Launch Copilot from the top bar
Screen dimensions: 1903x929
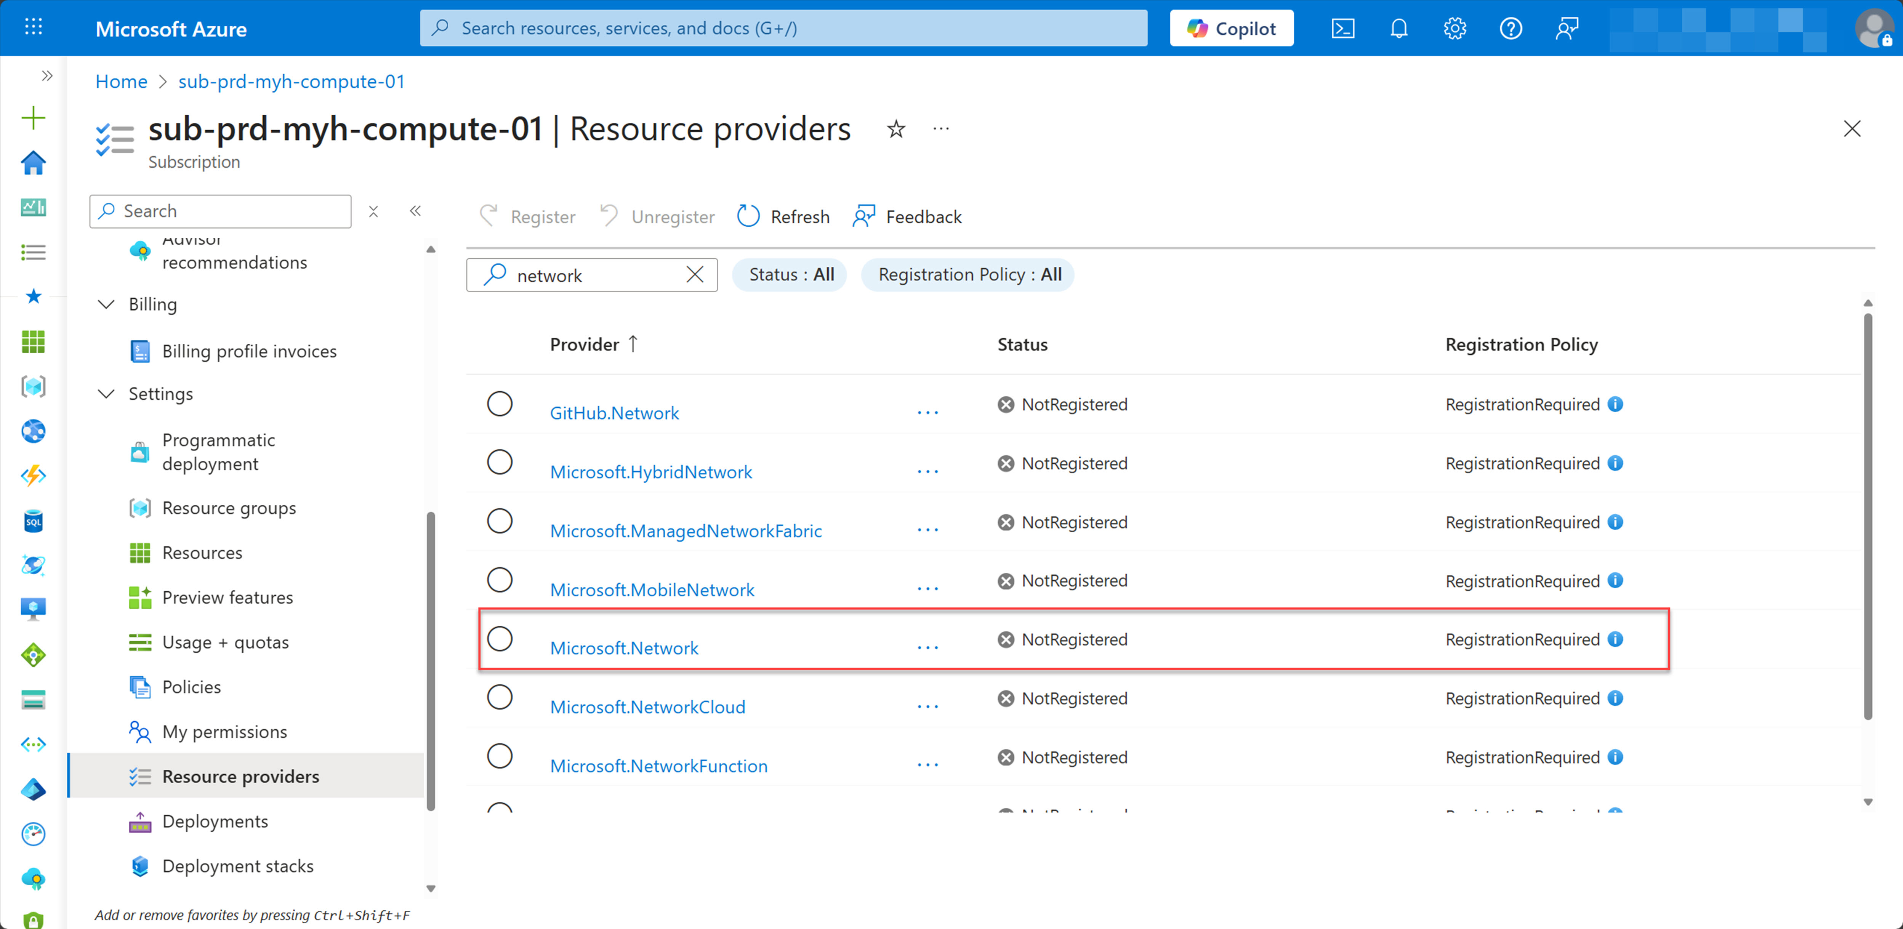(x=1231, y=28)
